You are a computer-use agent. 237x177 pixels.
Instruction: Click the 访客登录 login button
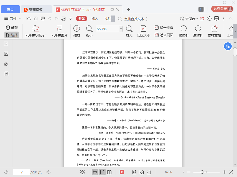click(x=222, y=9)
